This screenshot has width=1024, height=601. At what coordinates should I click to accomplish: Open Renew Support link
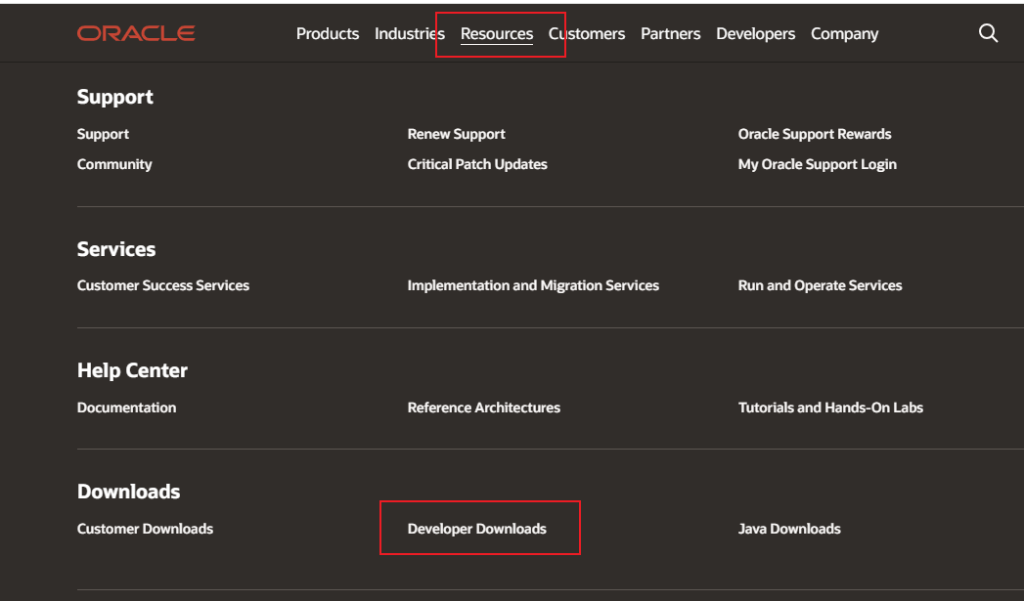point(456,134)
